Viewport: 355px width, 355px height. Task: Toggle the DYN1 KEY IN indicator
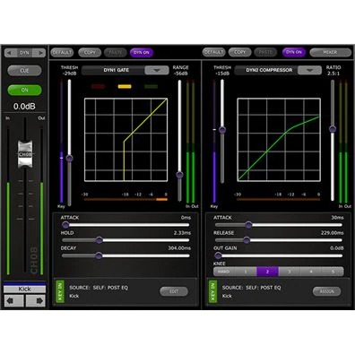[x=60, y=291]
